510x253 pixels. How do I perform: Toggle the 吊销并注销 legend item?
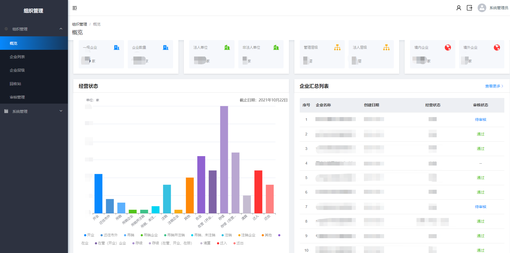click(174, 235)
